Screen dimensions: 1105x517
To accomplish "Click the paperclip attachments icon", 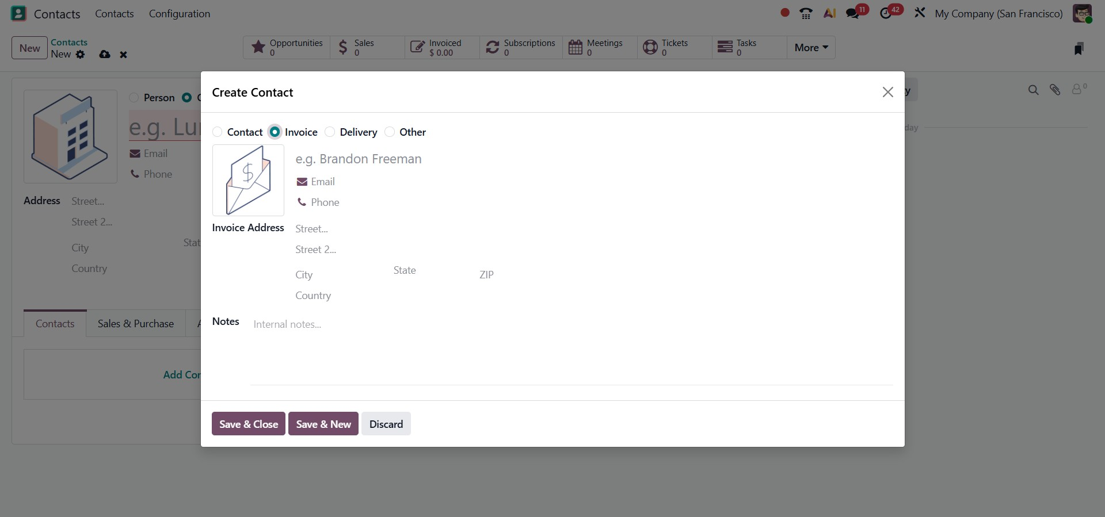I will pos(1054,90).
